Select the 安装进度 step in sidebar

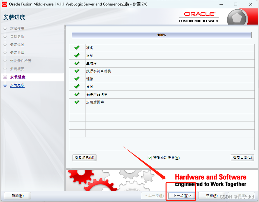tap(18, 77)
